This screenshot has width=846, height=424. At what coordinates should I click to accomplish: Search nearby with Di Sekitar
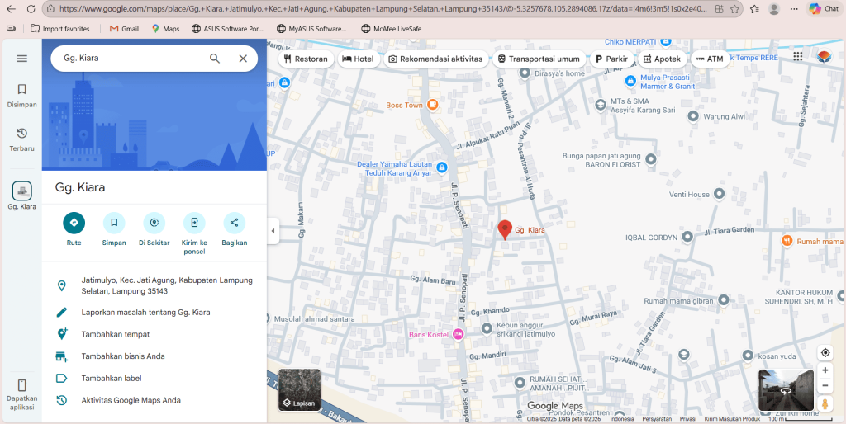[x=154, y=224]
